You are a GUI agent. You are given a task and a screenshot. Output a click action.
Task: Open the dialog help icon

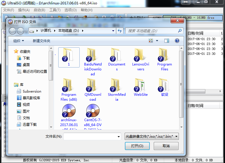tap(177, 41)
